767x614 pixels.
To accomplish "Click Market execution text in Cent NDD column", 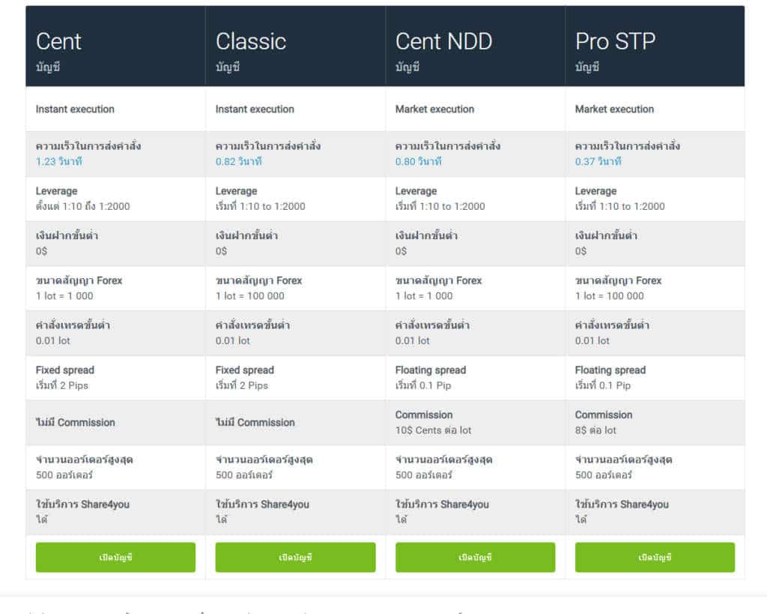I will [435, 109].
